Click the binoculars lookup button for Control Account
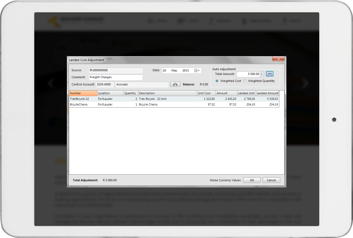 pos(175,84)
